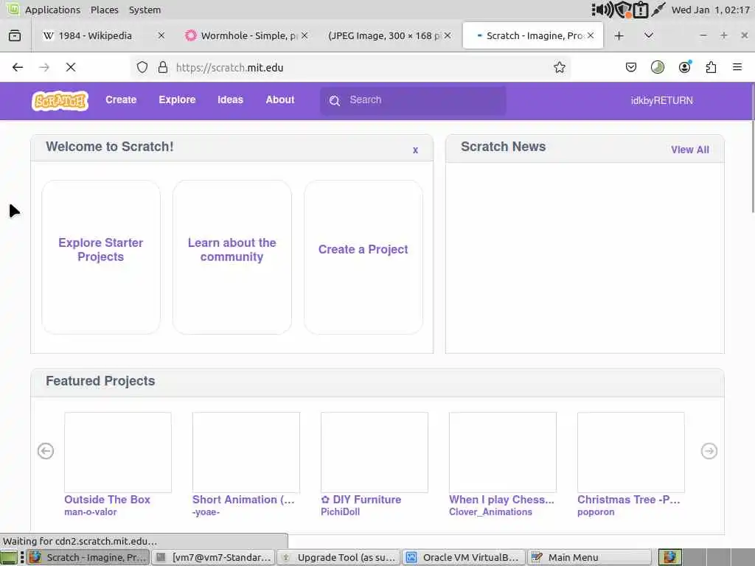Click the Scratch search field

(413, 100)
